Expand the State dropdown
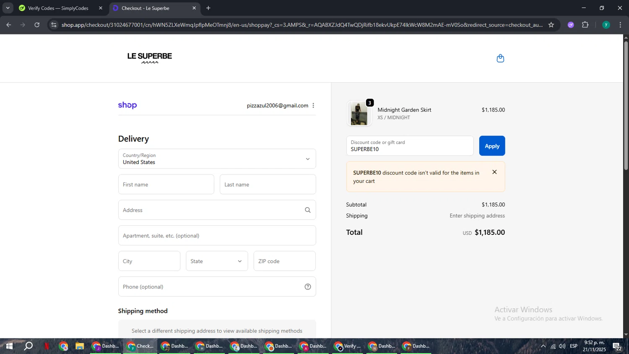The width and height of the screenshot is (629, 354). [217, 261]
